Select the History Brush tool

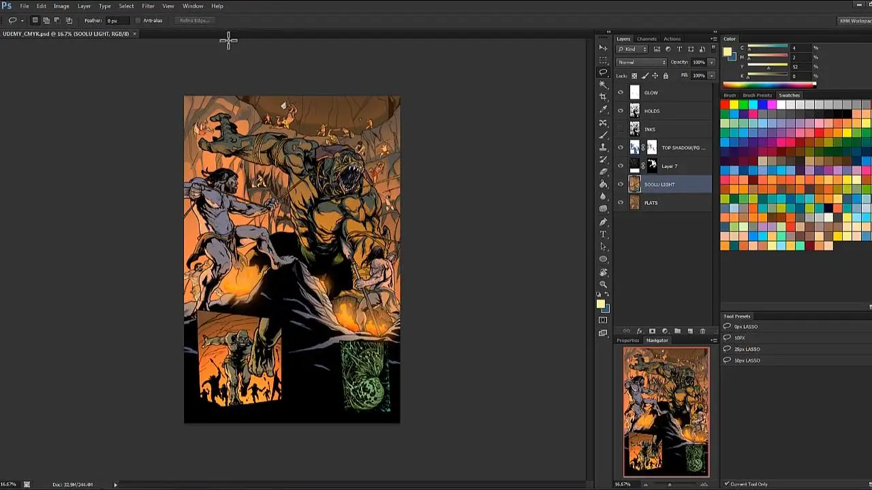(x=603, y=159)
